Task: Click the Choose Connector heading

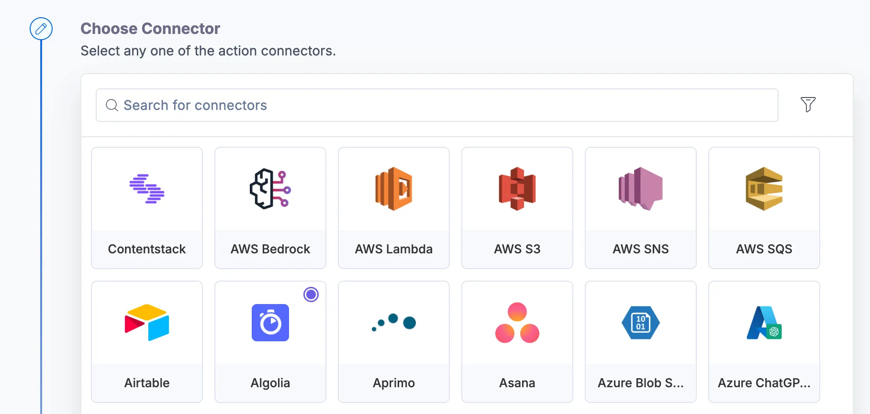Action: [150, 29]
